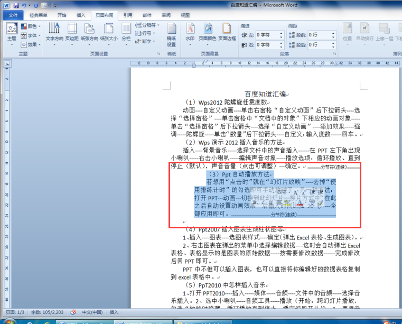Open the 段落 dialog launcher

pos(334,53)
